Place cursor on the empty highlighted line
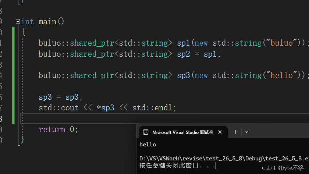This screenshot has width=309, height=174. point(164,118)
